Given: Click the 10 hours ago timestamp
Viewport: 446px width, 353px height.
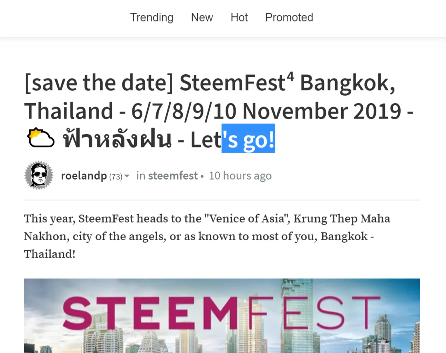Looking at the screenshot, I should 240,176.
